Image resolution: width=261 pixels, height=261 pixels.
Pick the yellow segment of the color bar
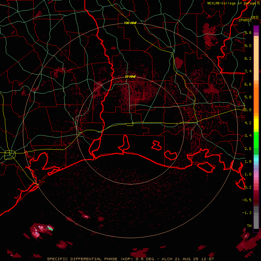[256, 124]
